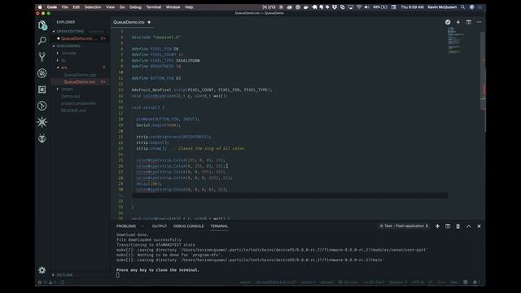Open the Debug view with the crossed-out bug icon
This screenshot has width=521, height=293.
[x=42, y=73]
